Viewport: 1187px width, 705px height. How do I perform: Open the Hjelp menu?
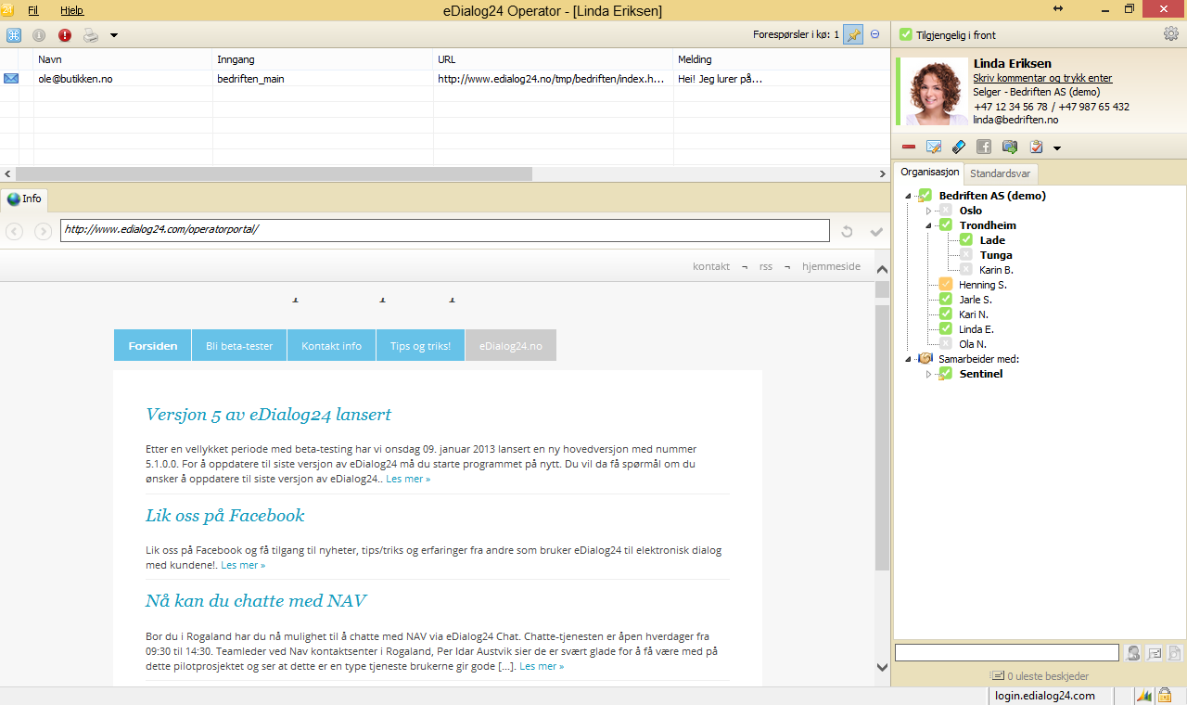(71, 10)
